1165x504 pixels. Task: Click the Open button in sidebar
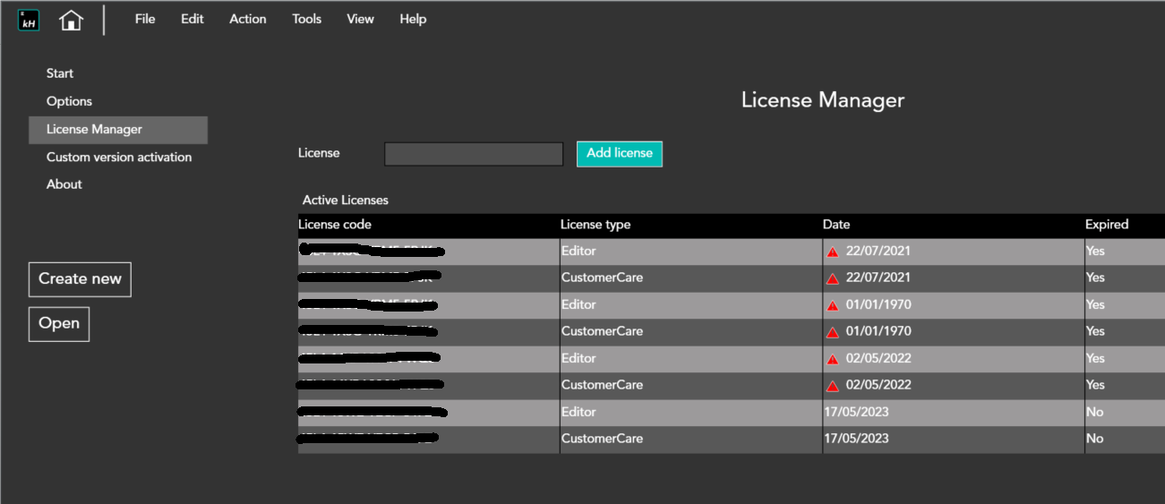click(x=59, y=324)
